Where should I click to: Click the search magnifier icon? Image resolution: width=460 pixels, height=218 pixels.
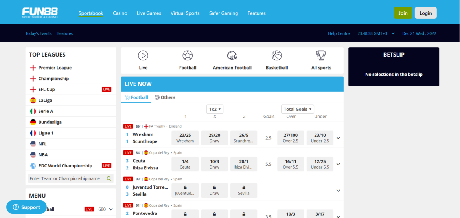[109, 178]
